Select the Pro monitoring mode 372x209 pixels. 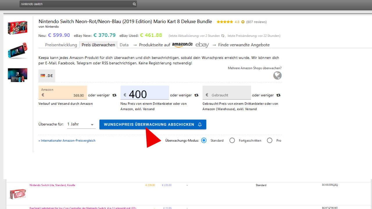pos(270,140)
